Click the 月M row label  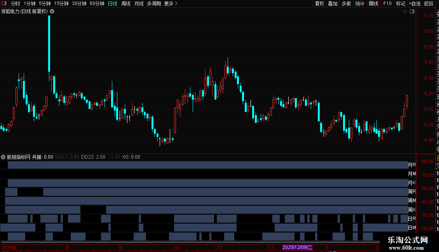tap(412, 174)
